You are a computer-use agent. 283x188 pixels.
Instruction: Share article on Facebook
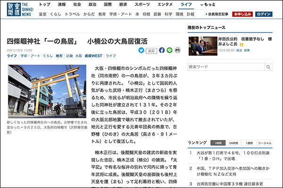click(x=162, y=50)
